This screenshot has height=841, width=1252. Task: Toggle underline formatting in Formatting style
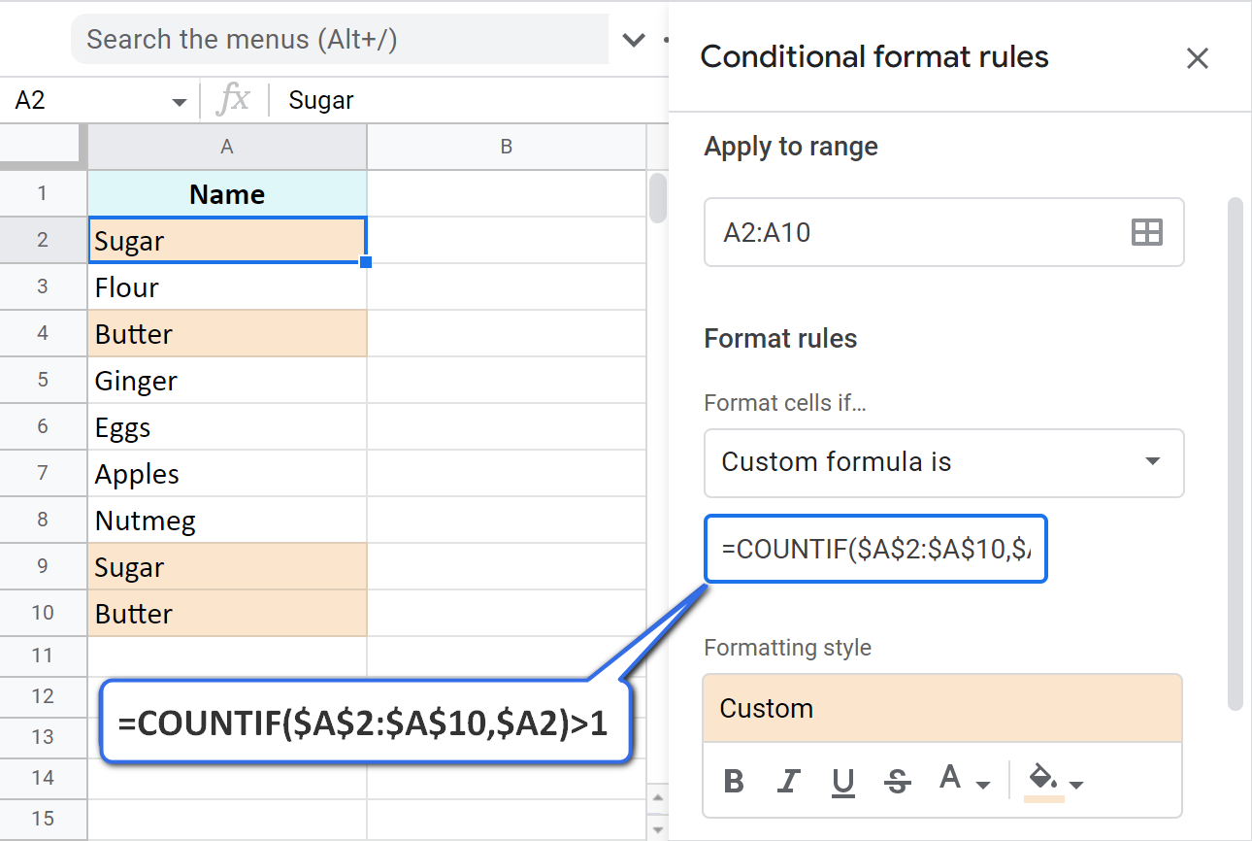(843, 780)
